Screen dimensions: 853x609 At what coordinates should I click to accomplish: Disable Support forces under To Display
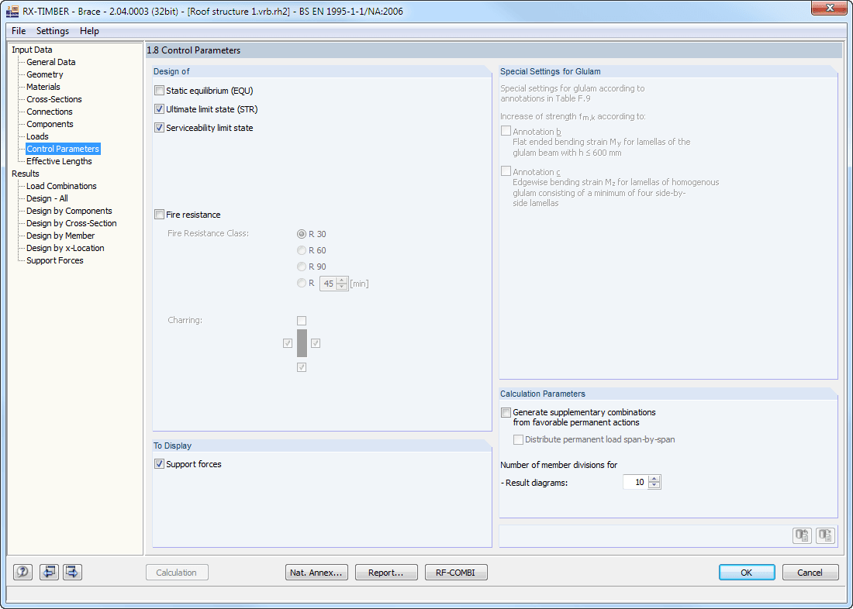click(159, 463)
